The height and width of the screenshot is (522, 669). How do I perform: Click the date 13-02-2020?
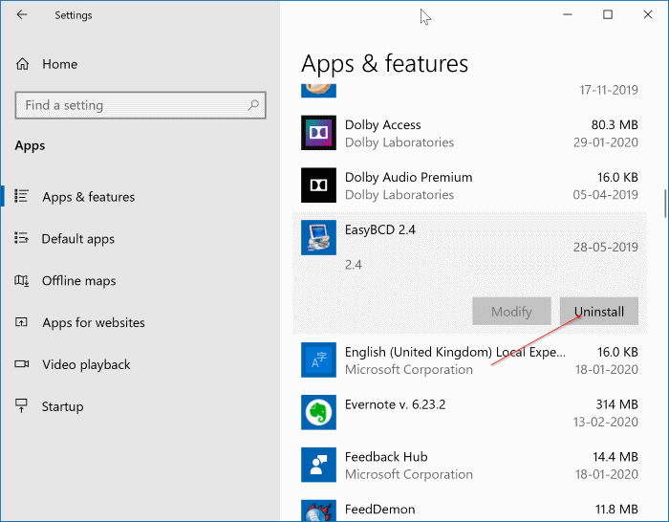coord(605,422)
